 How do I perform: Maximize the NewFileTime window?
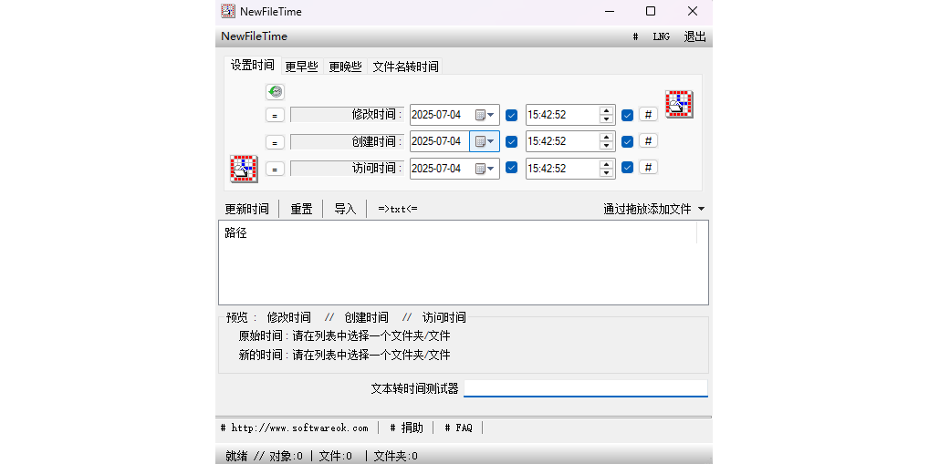point(651,11)
